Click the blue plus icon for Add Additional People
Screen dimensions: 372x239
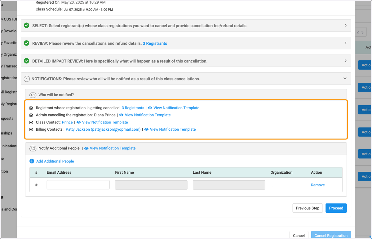(32, 161)
